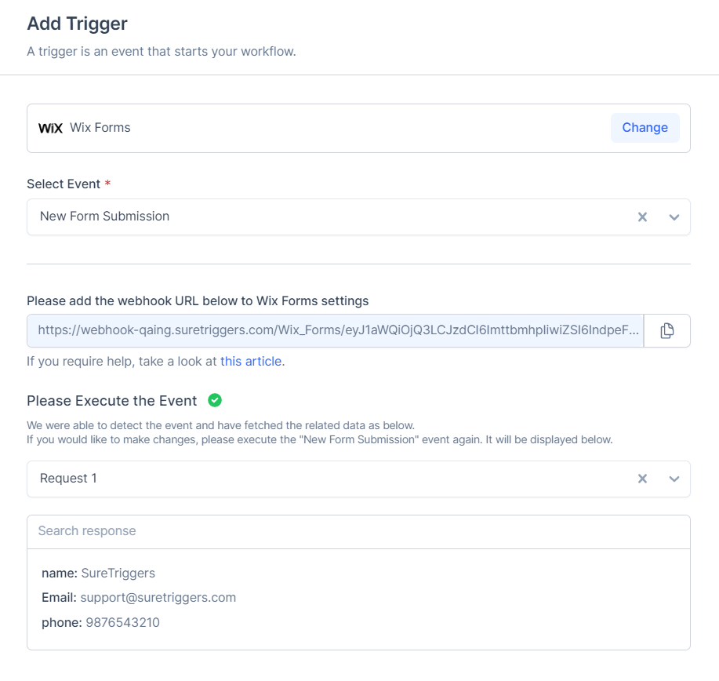Expand the Request 1 dropdown chevron

pos(674,479)
